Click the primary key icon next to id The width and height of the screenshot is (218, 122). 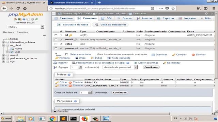coord(71,35)
